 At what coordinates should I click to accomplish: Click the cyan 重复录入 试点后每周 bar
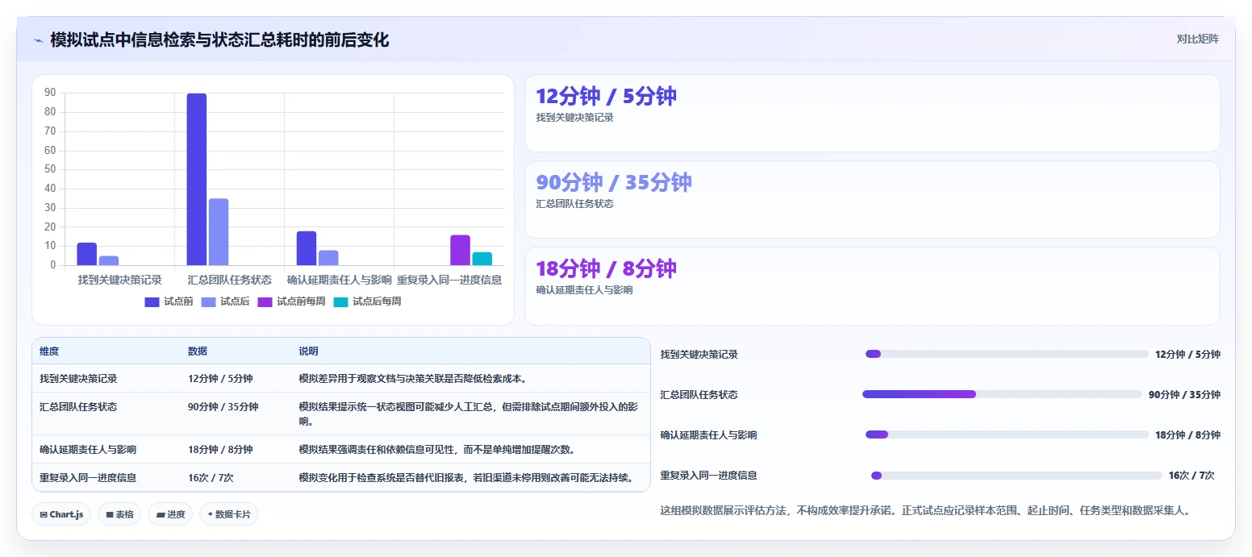click(x=482, y=259)
